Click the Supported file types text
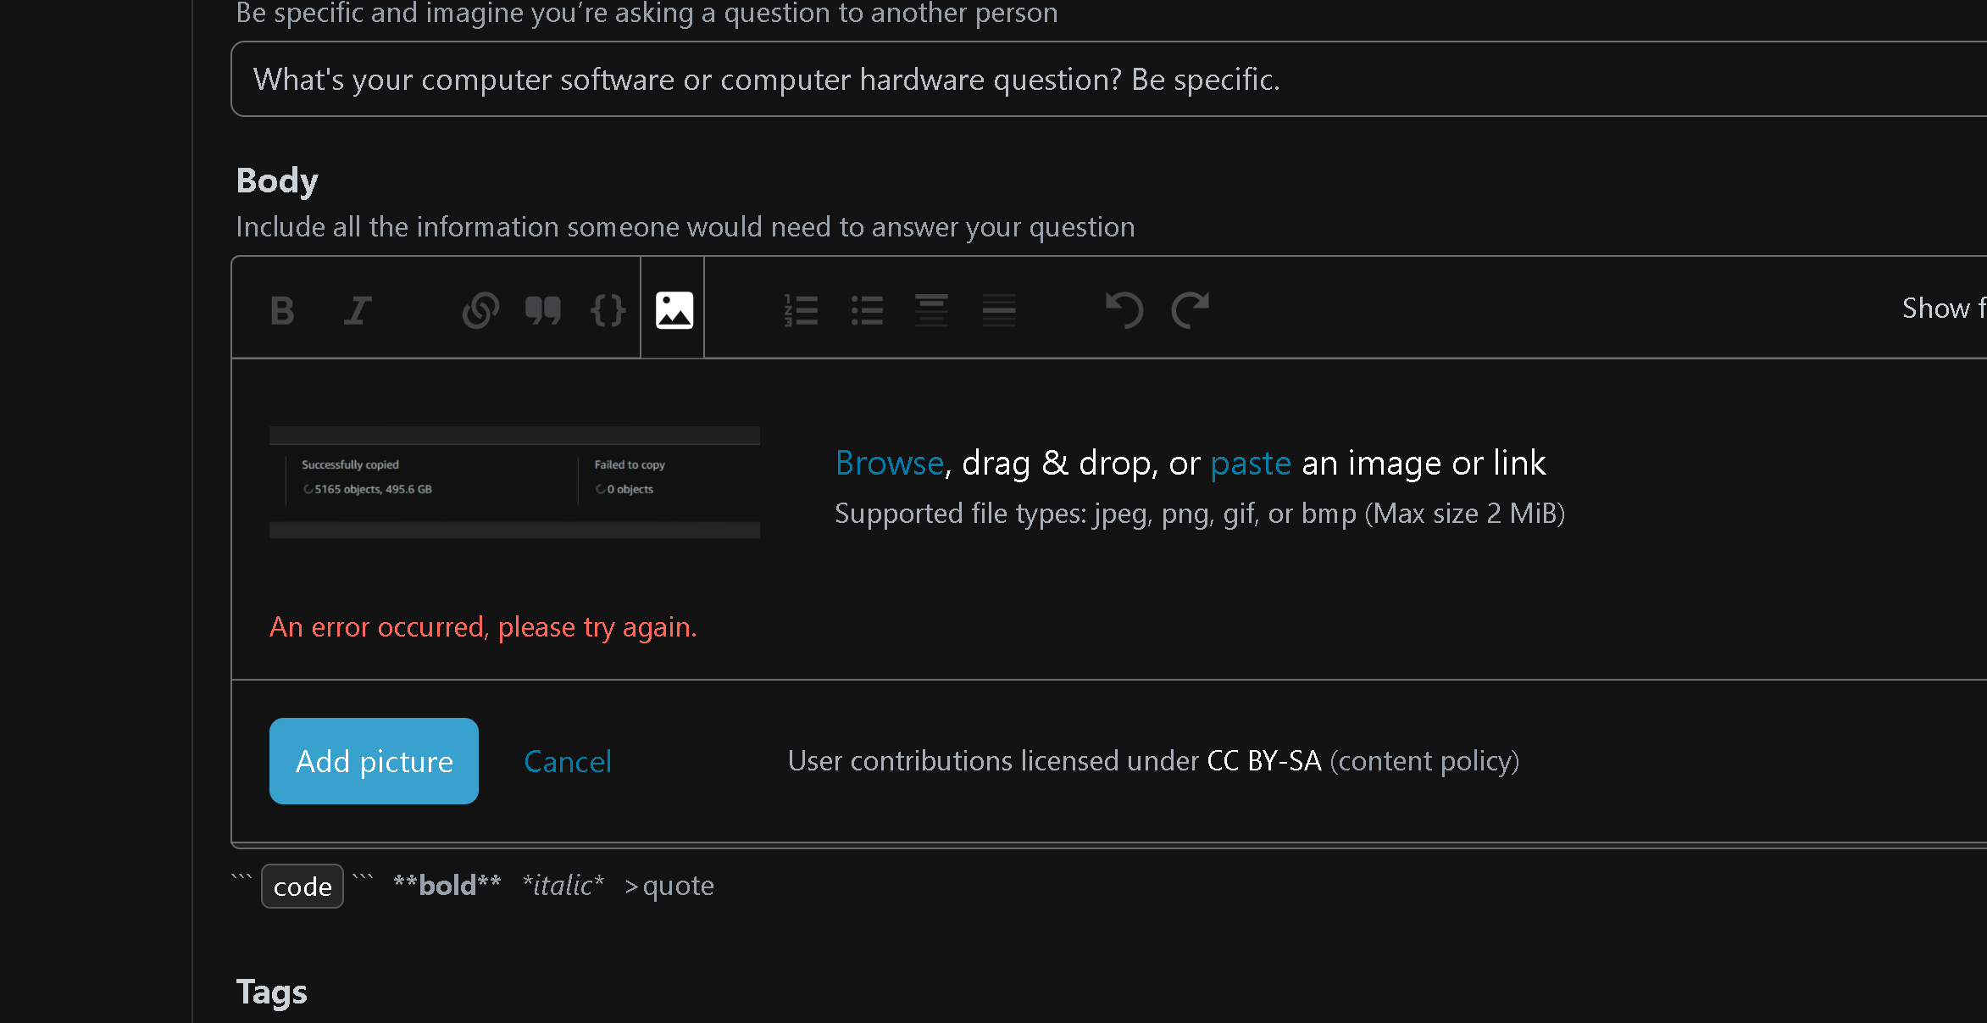The height and width of the screenshot is (1023, 1987). tap(1200, 514)
